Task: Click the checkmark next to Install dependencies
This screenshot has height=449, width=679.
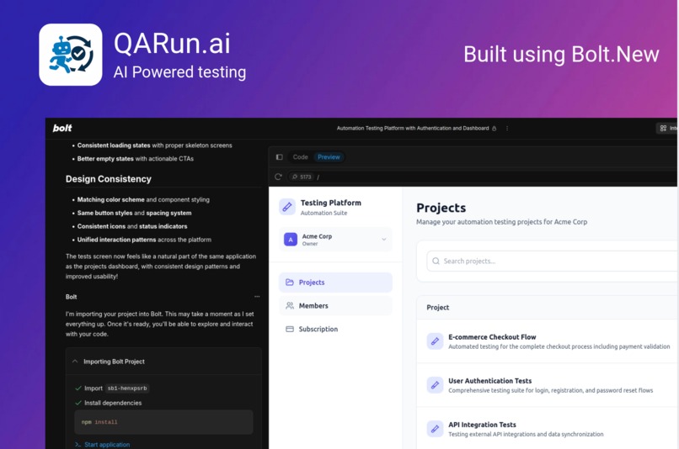Action: click(x=78, y=403)
